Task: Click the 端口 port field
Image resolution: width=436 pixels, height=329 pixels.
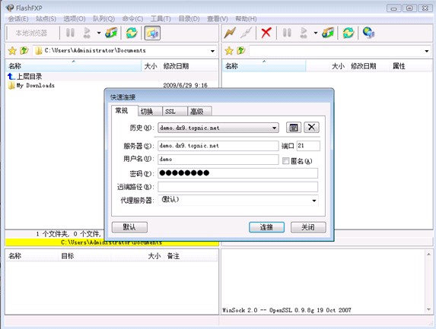Action: [x=308, y=146]
